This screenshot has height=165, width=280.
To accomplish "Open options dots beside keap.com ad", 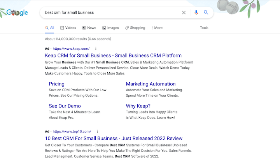I will [x=96, y=49].
